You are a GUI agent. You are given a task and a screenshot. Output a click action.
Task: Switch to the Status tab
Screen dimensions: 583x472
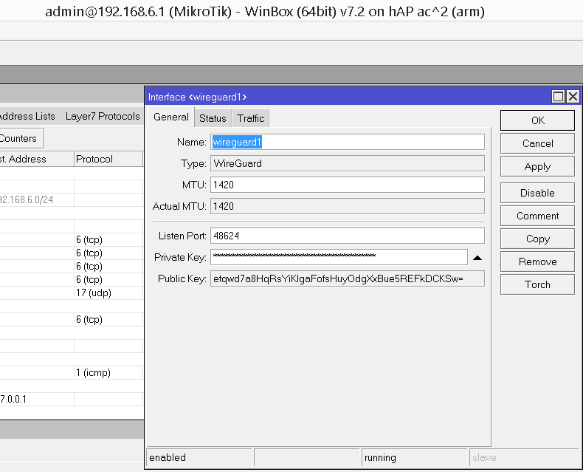pos(213,118)
